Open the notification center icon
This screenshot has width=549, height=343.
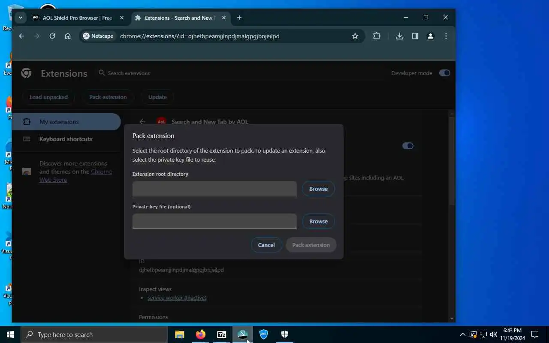[535, 334]
